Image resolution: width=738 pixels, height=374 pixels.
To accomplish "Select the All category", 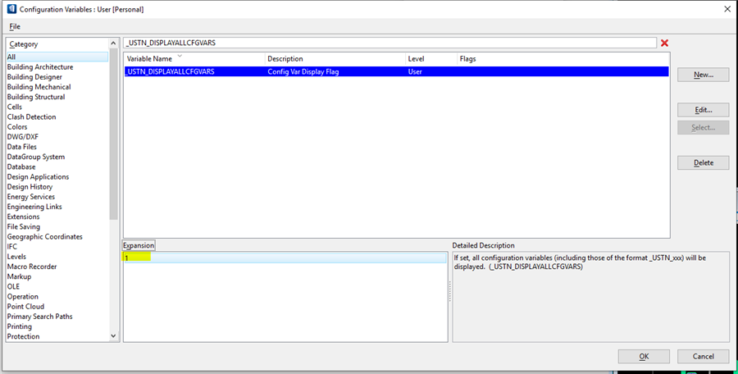I will click(x=57, y=57).
